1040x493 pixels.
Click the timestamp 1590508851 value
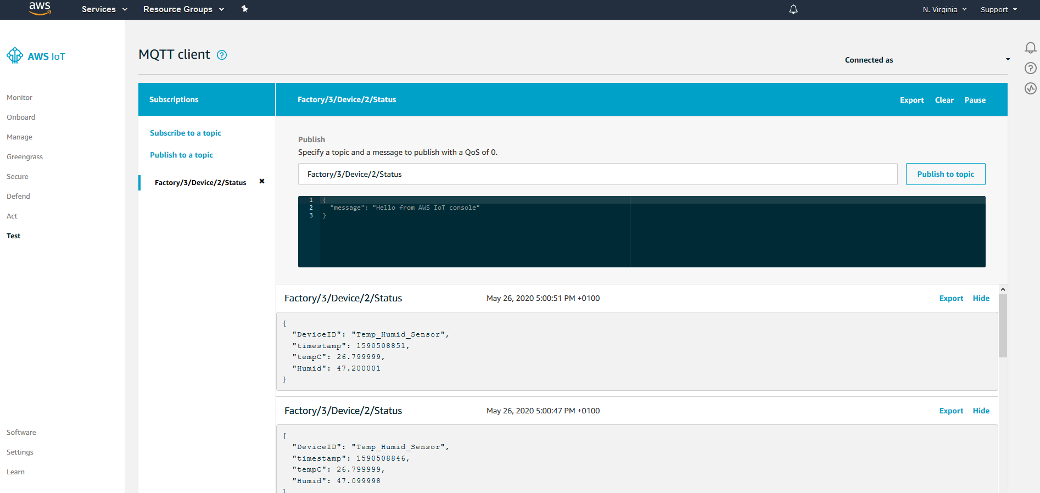(x=381, y=346)
